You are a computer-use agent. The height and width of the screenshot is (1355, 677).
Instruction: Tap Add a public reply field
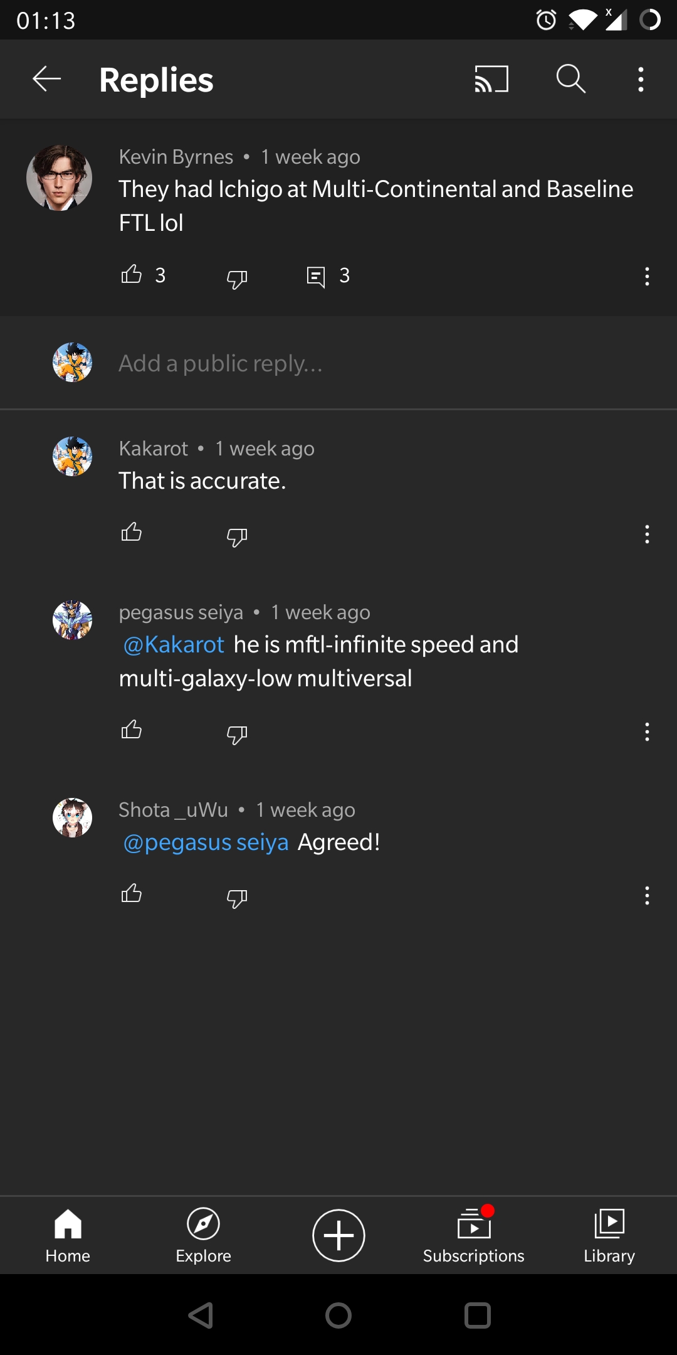point(220,363)
